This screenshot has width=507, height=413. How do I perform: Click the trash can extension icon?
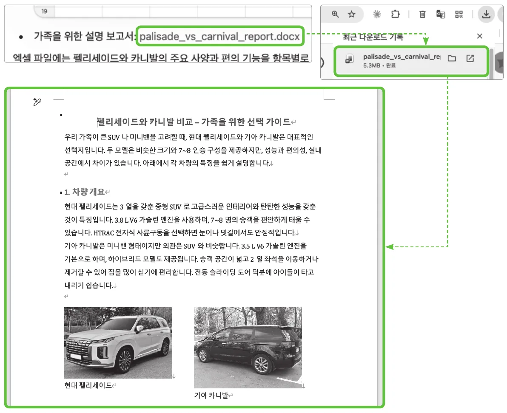click(422, 14)
